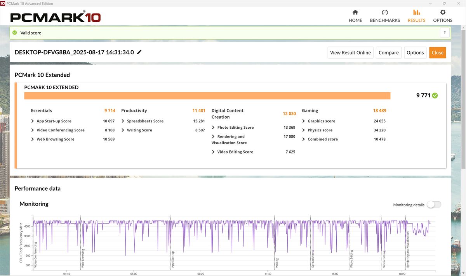The height and width of the screenshot is (276, 466).
Task: Maximize the PCMark 10 window
Action: pos(444,3)
